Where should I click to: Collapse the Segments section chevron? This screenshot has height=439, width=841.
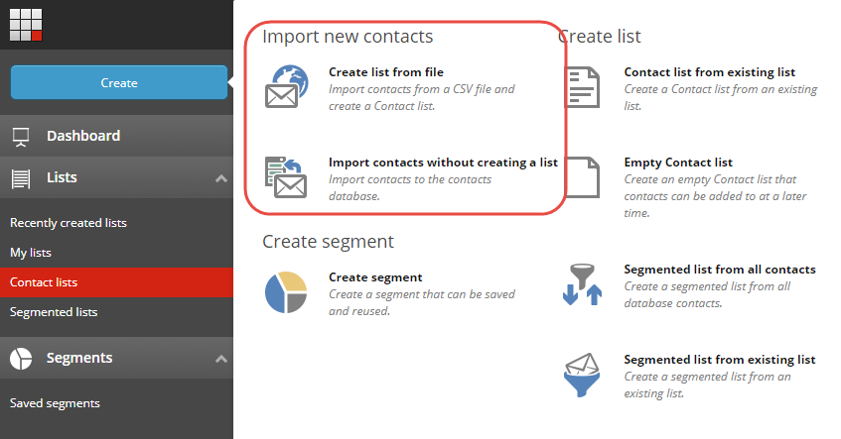click(x=221, y=359)
